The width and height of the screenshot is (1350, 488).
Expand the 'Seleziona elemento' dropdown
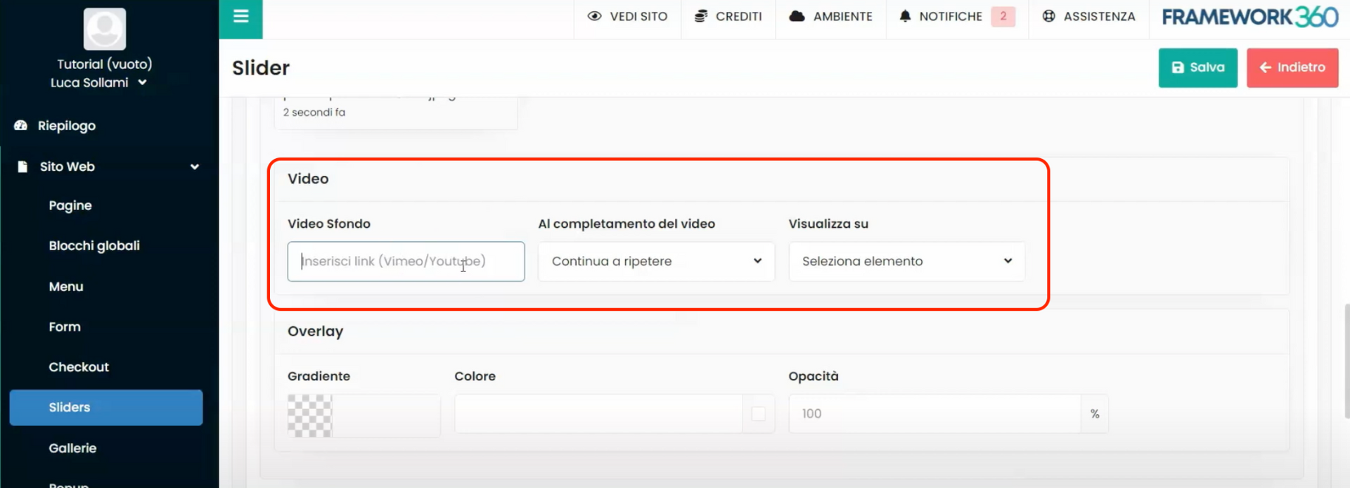click(x=906, y=262)
